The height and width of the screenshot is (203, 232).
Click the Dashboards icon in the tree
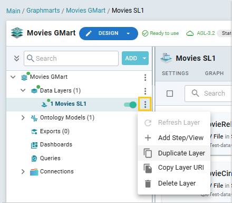34,145
